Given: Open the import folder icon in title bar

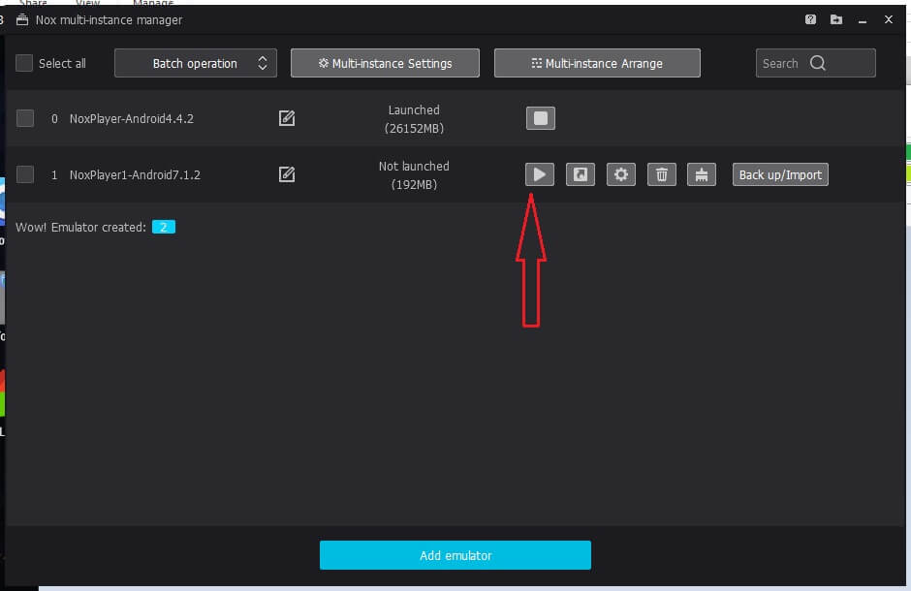Looking at the screenshot, I should pyautogui.click(x=836, y=19).
